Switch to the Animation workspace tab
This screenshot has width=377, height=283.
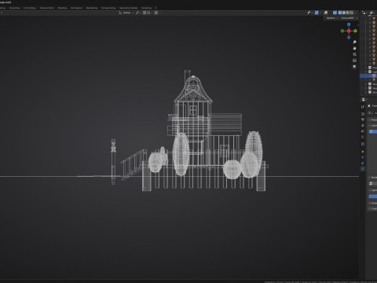76,8
